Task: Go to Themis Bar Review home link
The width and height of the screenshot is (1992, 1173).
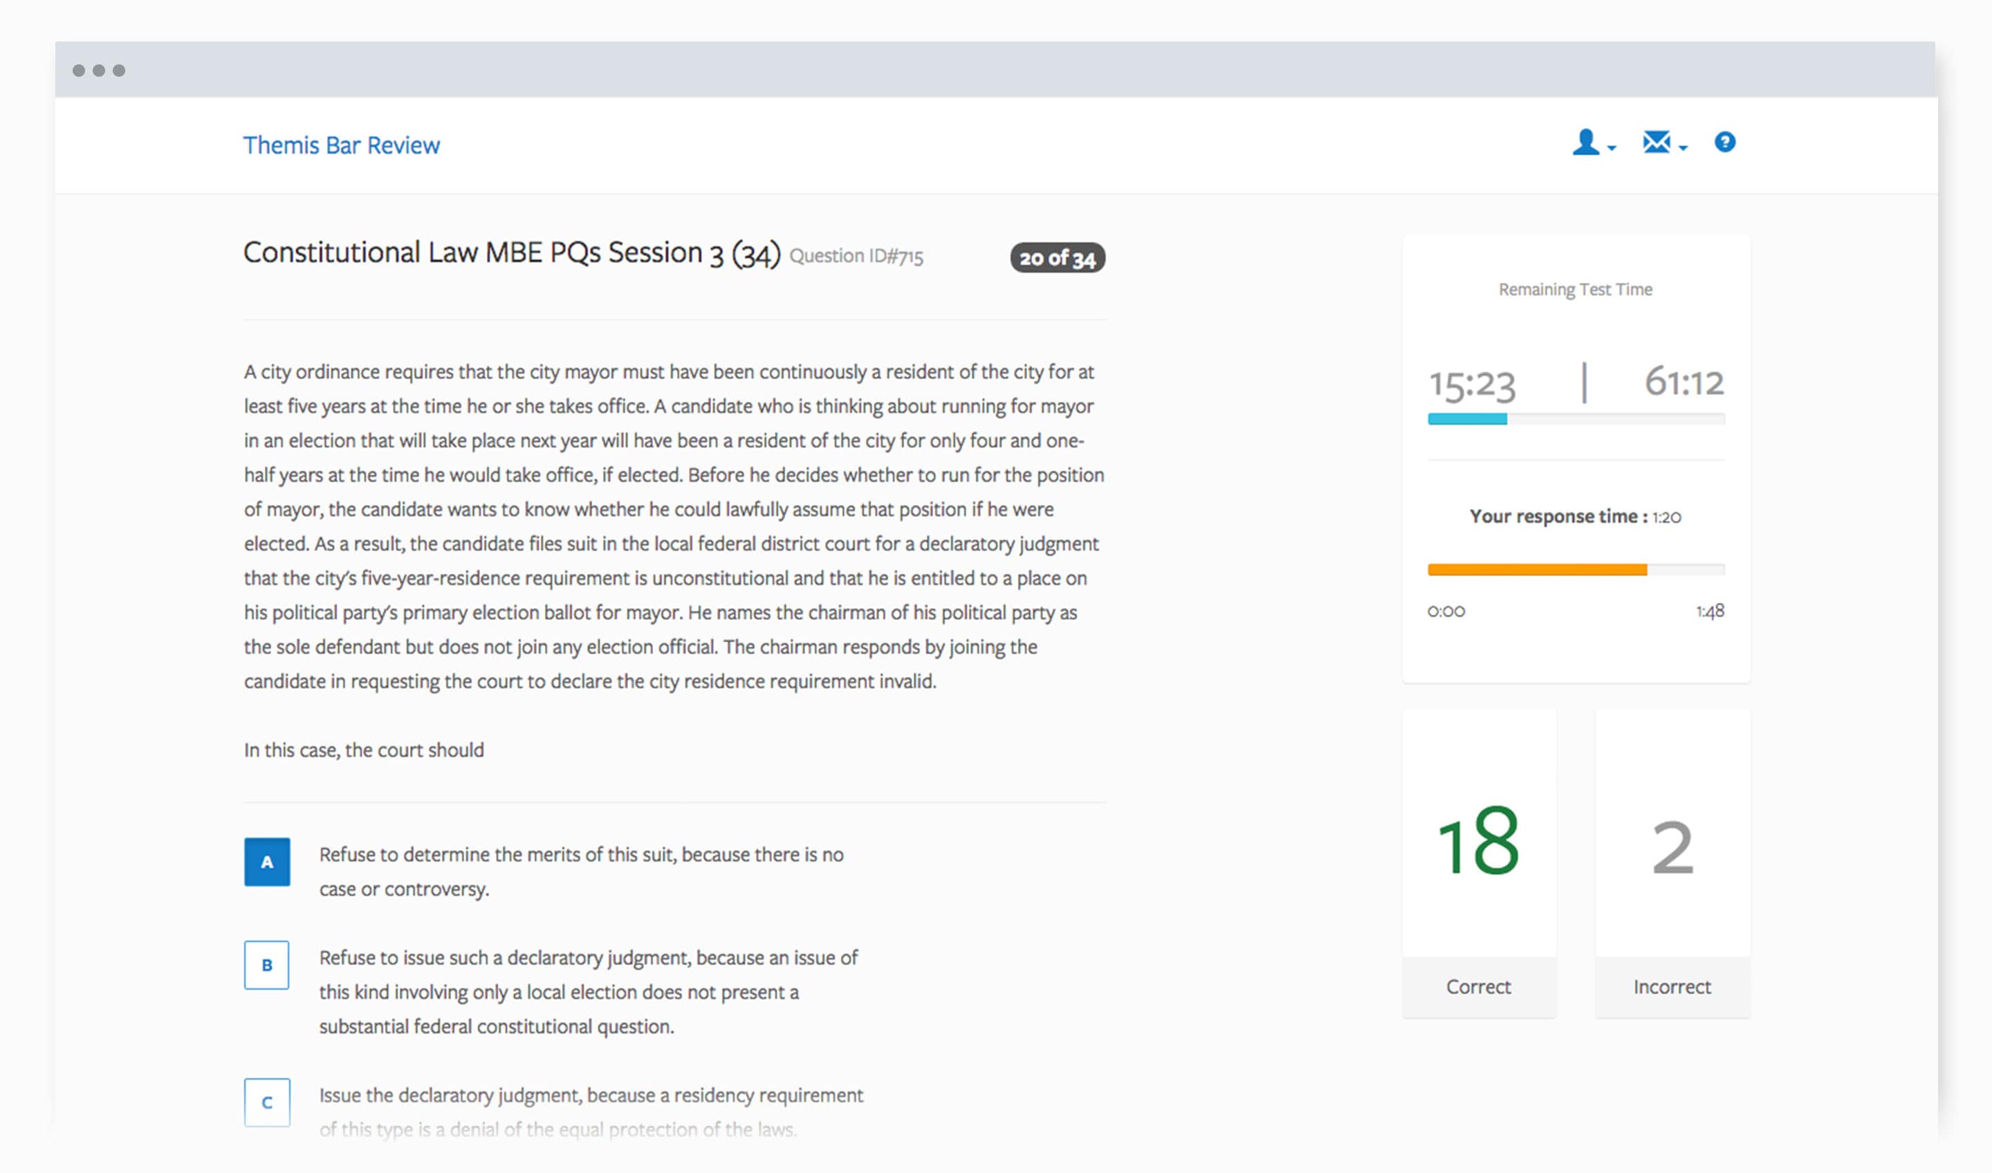Action: point(342,145)
